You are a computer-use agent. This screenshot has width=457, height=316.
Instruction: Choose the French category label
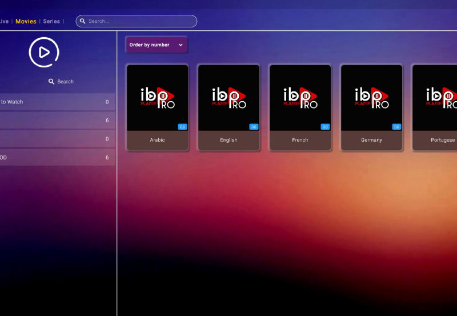[300, 140]
